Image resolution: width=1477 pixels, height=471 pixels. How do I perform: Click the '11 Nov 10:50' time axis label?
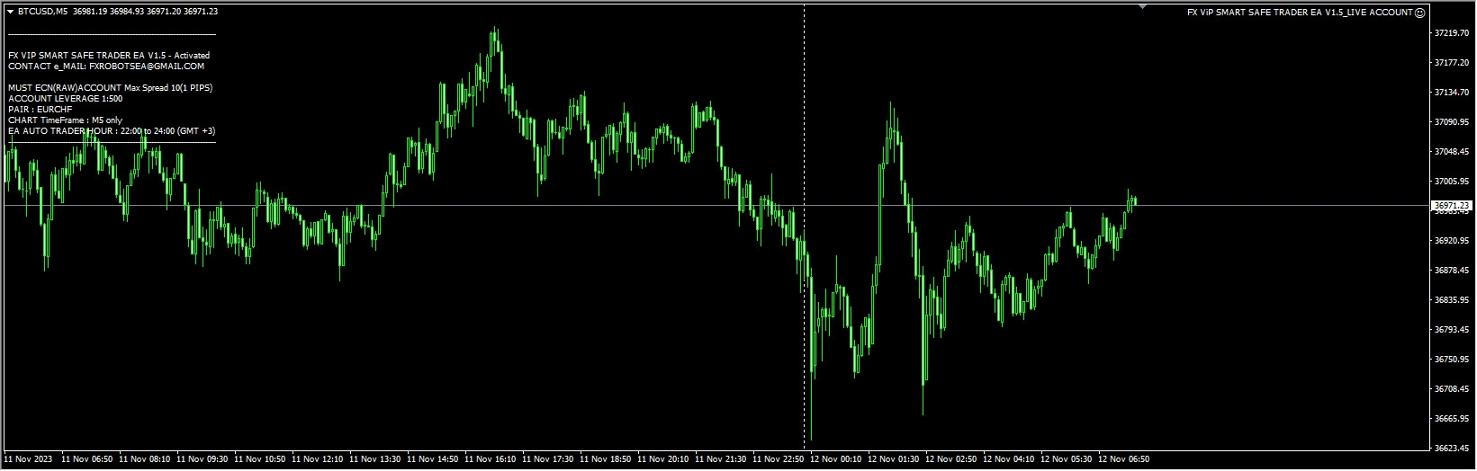[260, 459]
